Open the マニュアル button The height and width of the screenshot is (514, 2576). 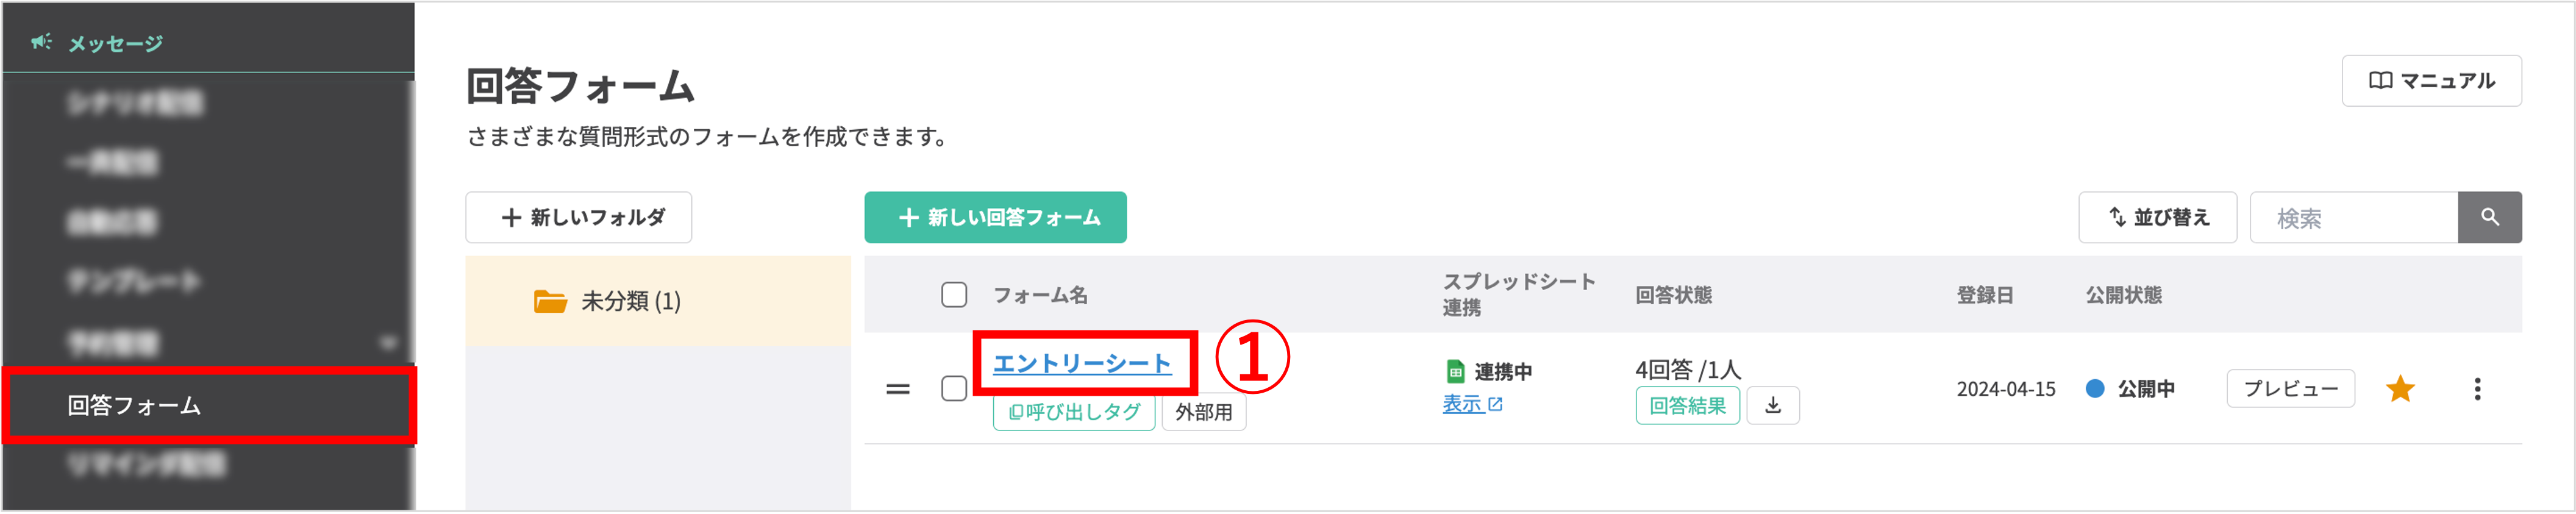click(2431, 81)
